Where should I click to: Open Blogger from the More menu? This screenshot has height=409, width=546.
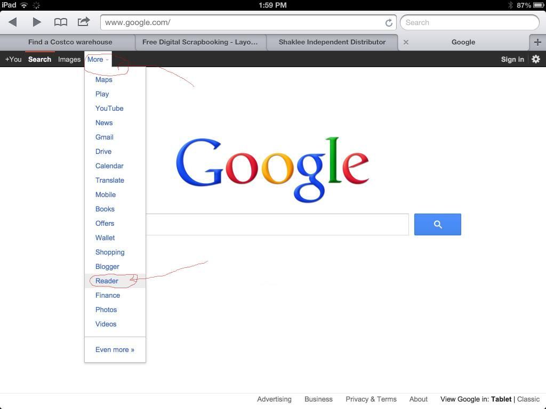[107, 266]
